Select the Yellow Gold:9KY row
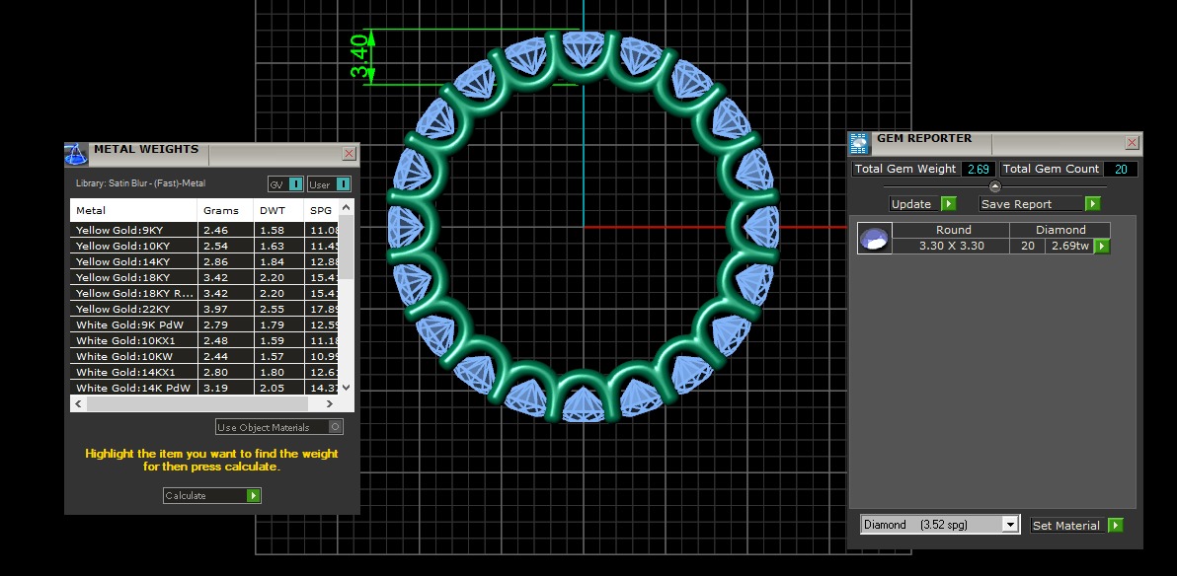This screenshot has width=1177, height=576. click(x=204, y=230)
